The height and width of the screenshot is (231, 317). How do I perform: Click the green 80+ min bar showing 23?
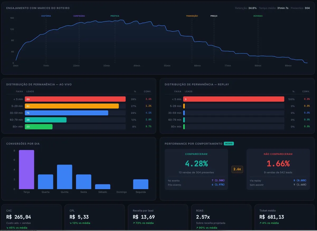coord(39,126)
